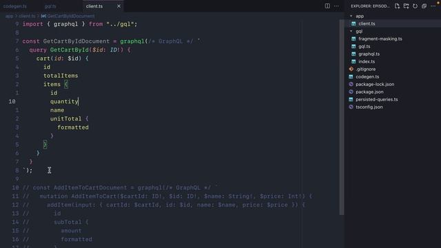
Task: Click line number 10 in the gutter
Action: [12, 101]
